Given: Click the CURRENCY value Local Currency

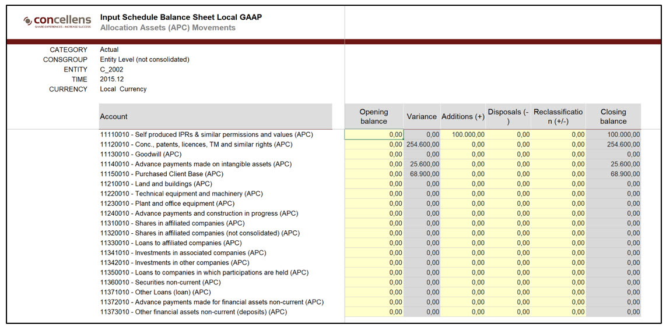Looking at the screenshot, I should pos(123,89).
